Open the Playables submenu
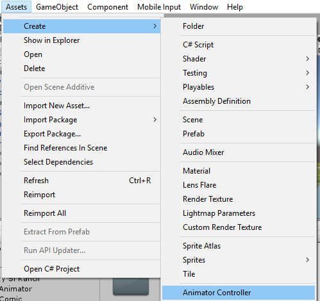Image resolution: width=320 pixels, height=301 pixels. tap(239, 87)
